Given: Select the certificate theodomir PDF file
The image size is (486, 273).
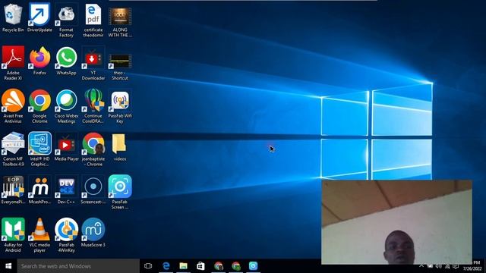Looking at the screenshot, I should [93, 20].
